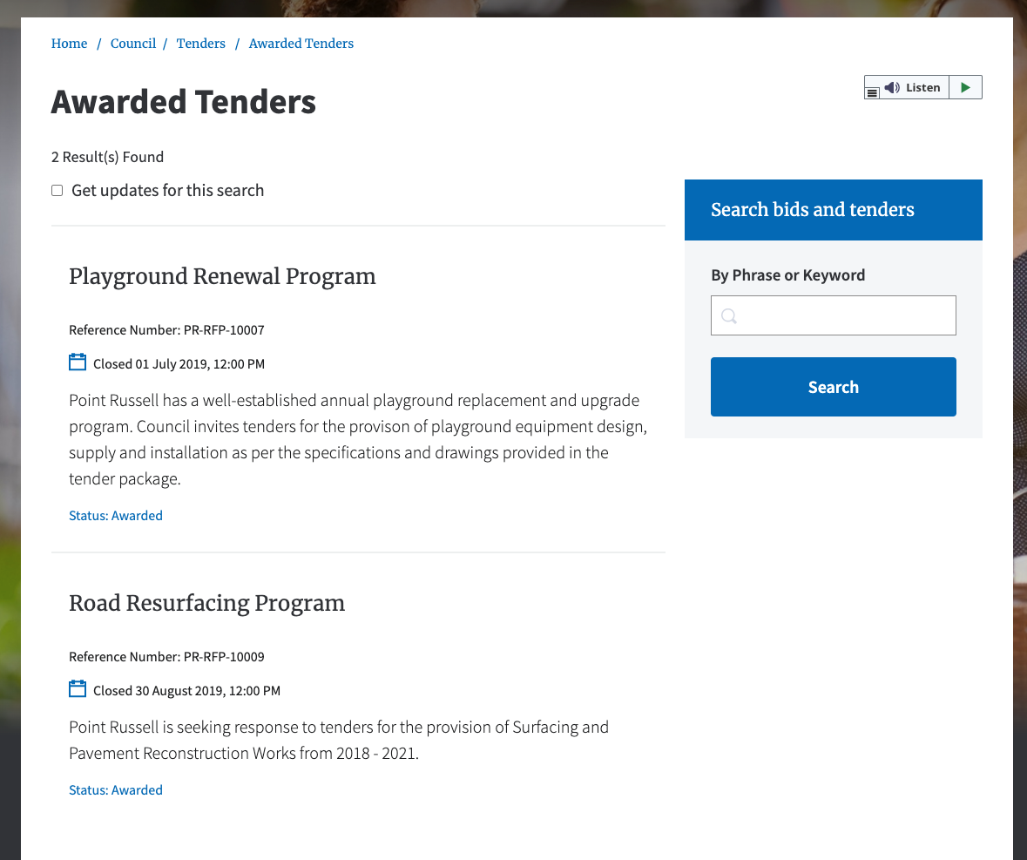
Task: Enable Get updates for this search
Action: pyautogui.click(x=57, y=190)
